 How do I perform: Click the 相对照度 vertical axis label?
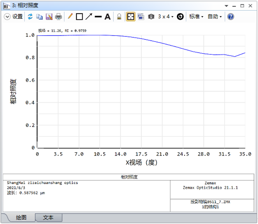coord(13,91)
